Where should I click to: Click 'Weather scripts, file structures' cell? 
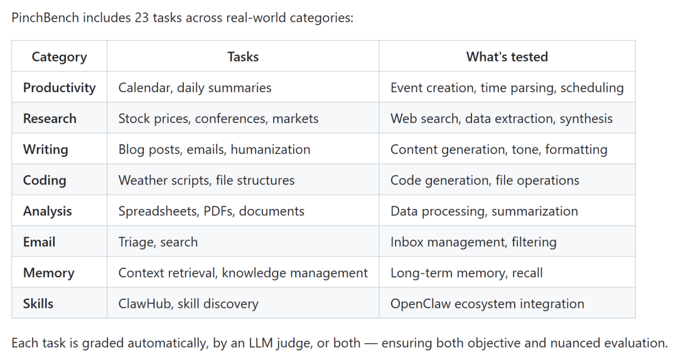click(x=206, y=180)
